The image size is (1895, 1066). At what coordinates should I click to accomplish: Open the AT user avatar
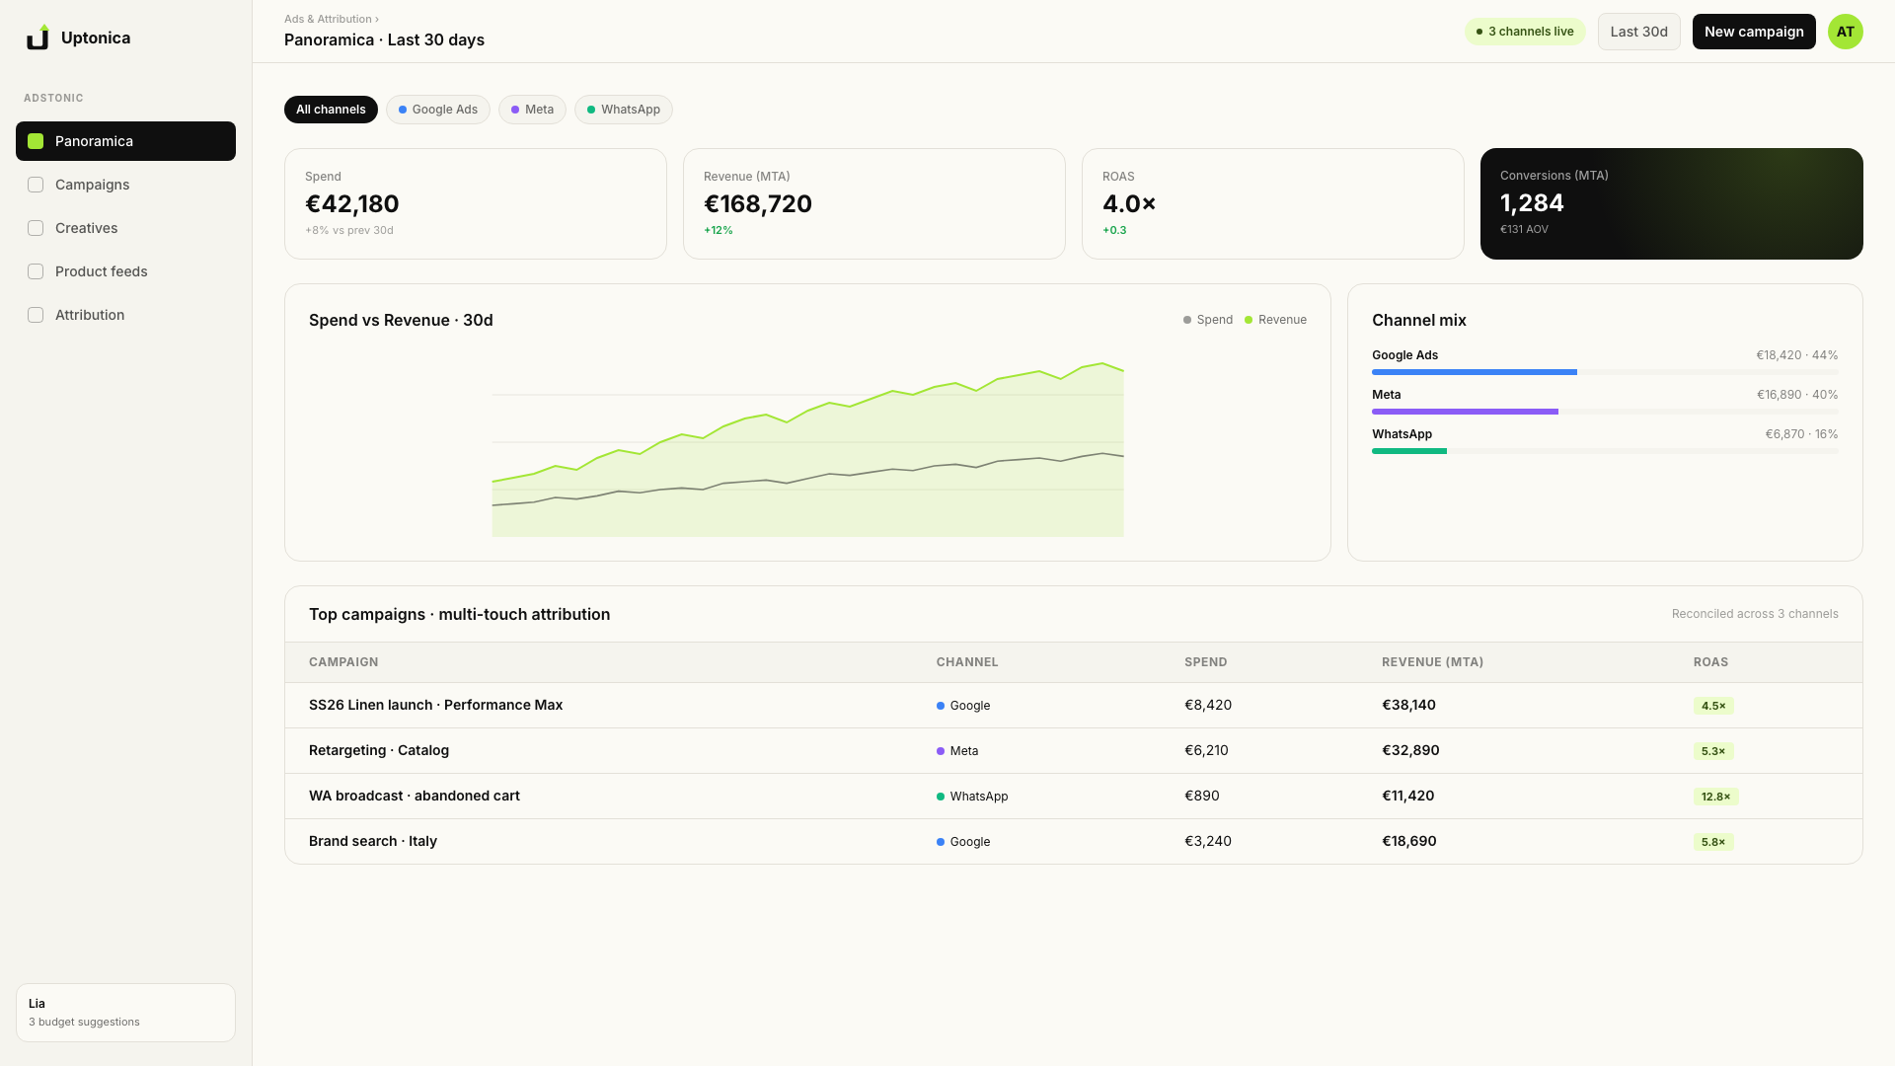click(x=1845, y=32)
